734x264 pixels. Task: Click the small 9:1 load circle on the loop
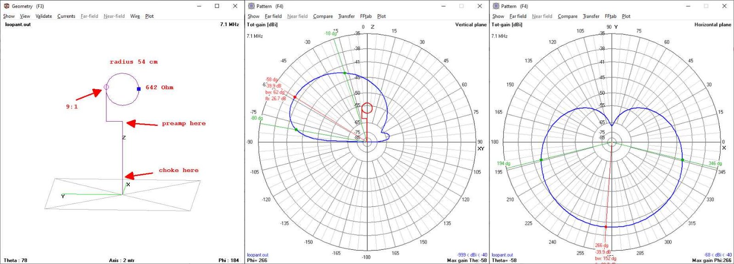[x=106, y=86]
